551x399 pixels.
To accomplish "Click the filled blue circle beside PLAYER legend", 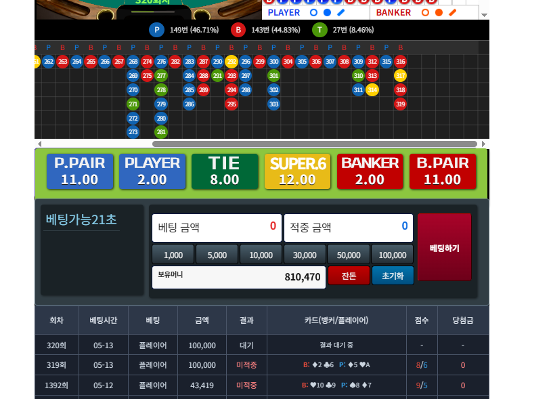I will coord(327,13).
